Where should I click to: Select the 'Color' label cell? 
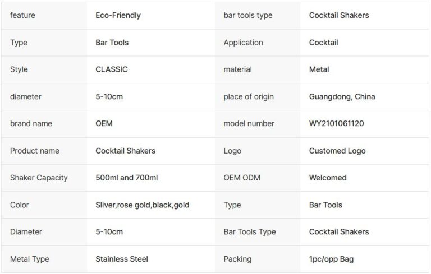tap(20, 205)
